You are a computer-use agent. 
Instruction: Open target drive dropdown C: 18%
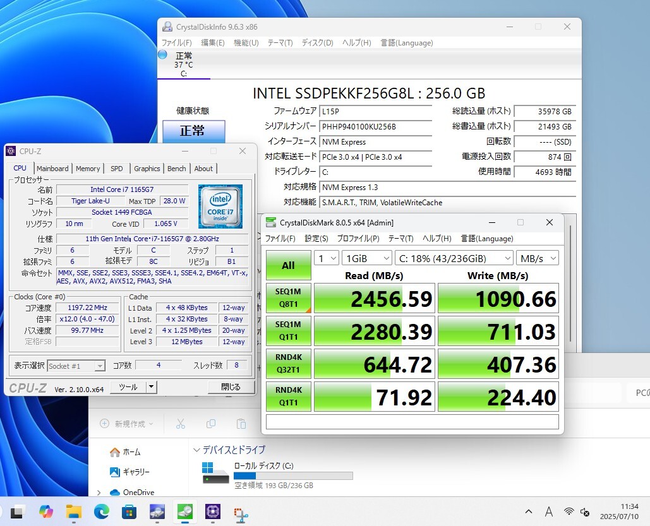pyautogui.click(x=454, y=258)
